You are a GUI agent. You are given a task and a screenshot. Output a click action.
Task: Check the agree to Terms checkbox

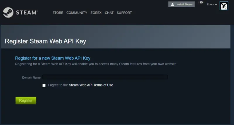[x=44, y=85]
